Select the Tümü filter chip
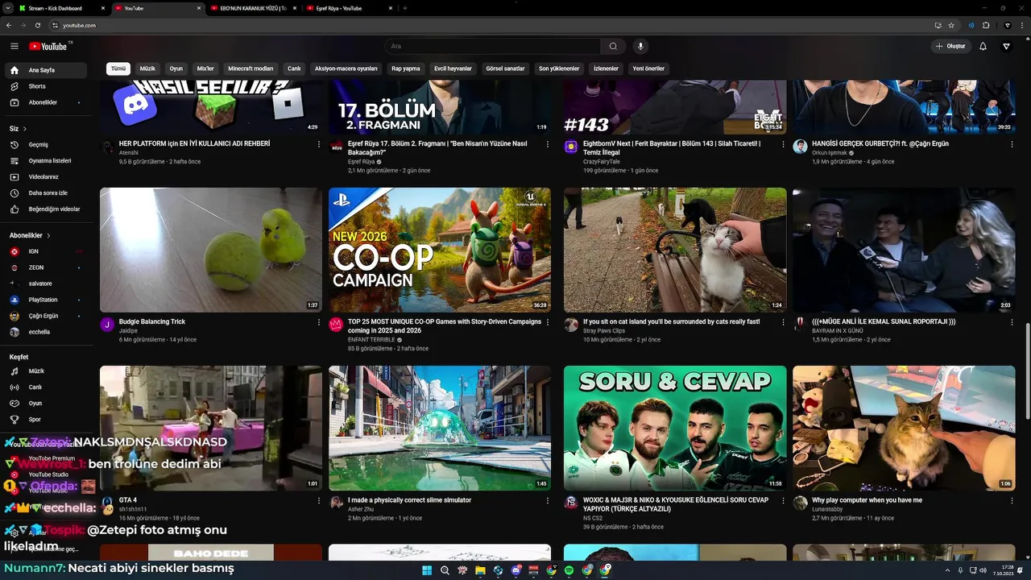 (118, 68)
